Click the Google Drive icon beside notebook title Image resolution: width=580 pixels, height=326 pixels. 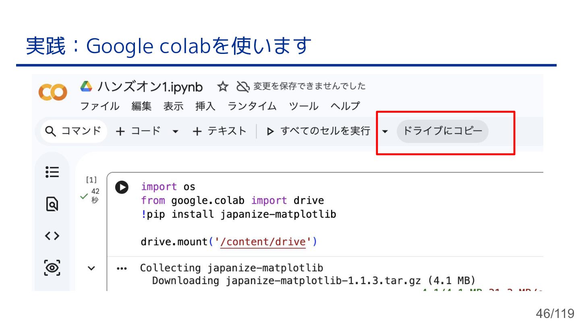[86, 86]
